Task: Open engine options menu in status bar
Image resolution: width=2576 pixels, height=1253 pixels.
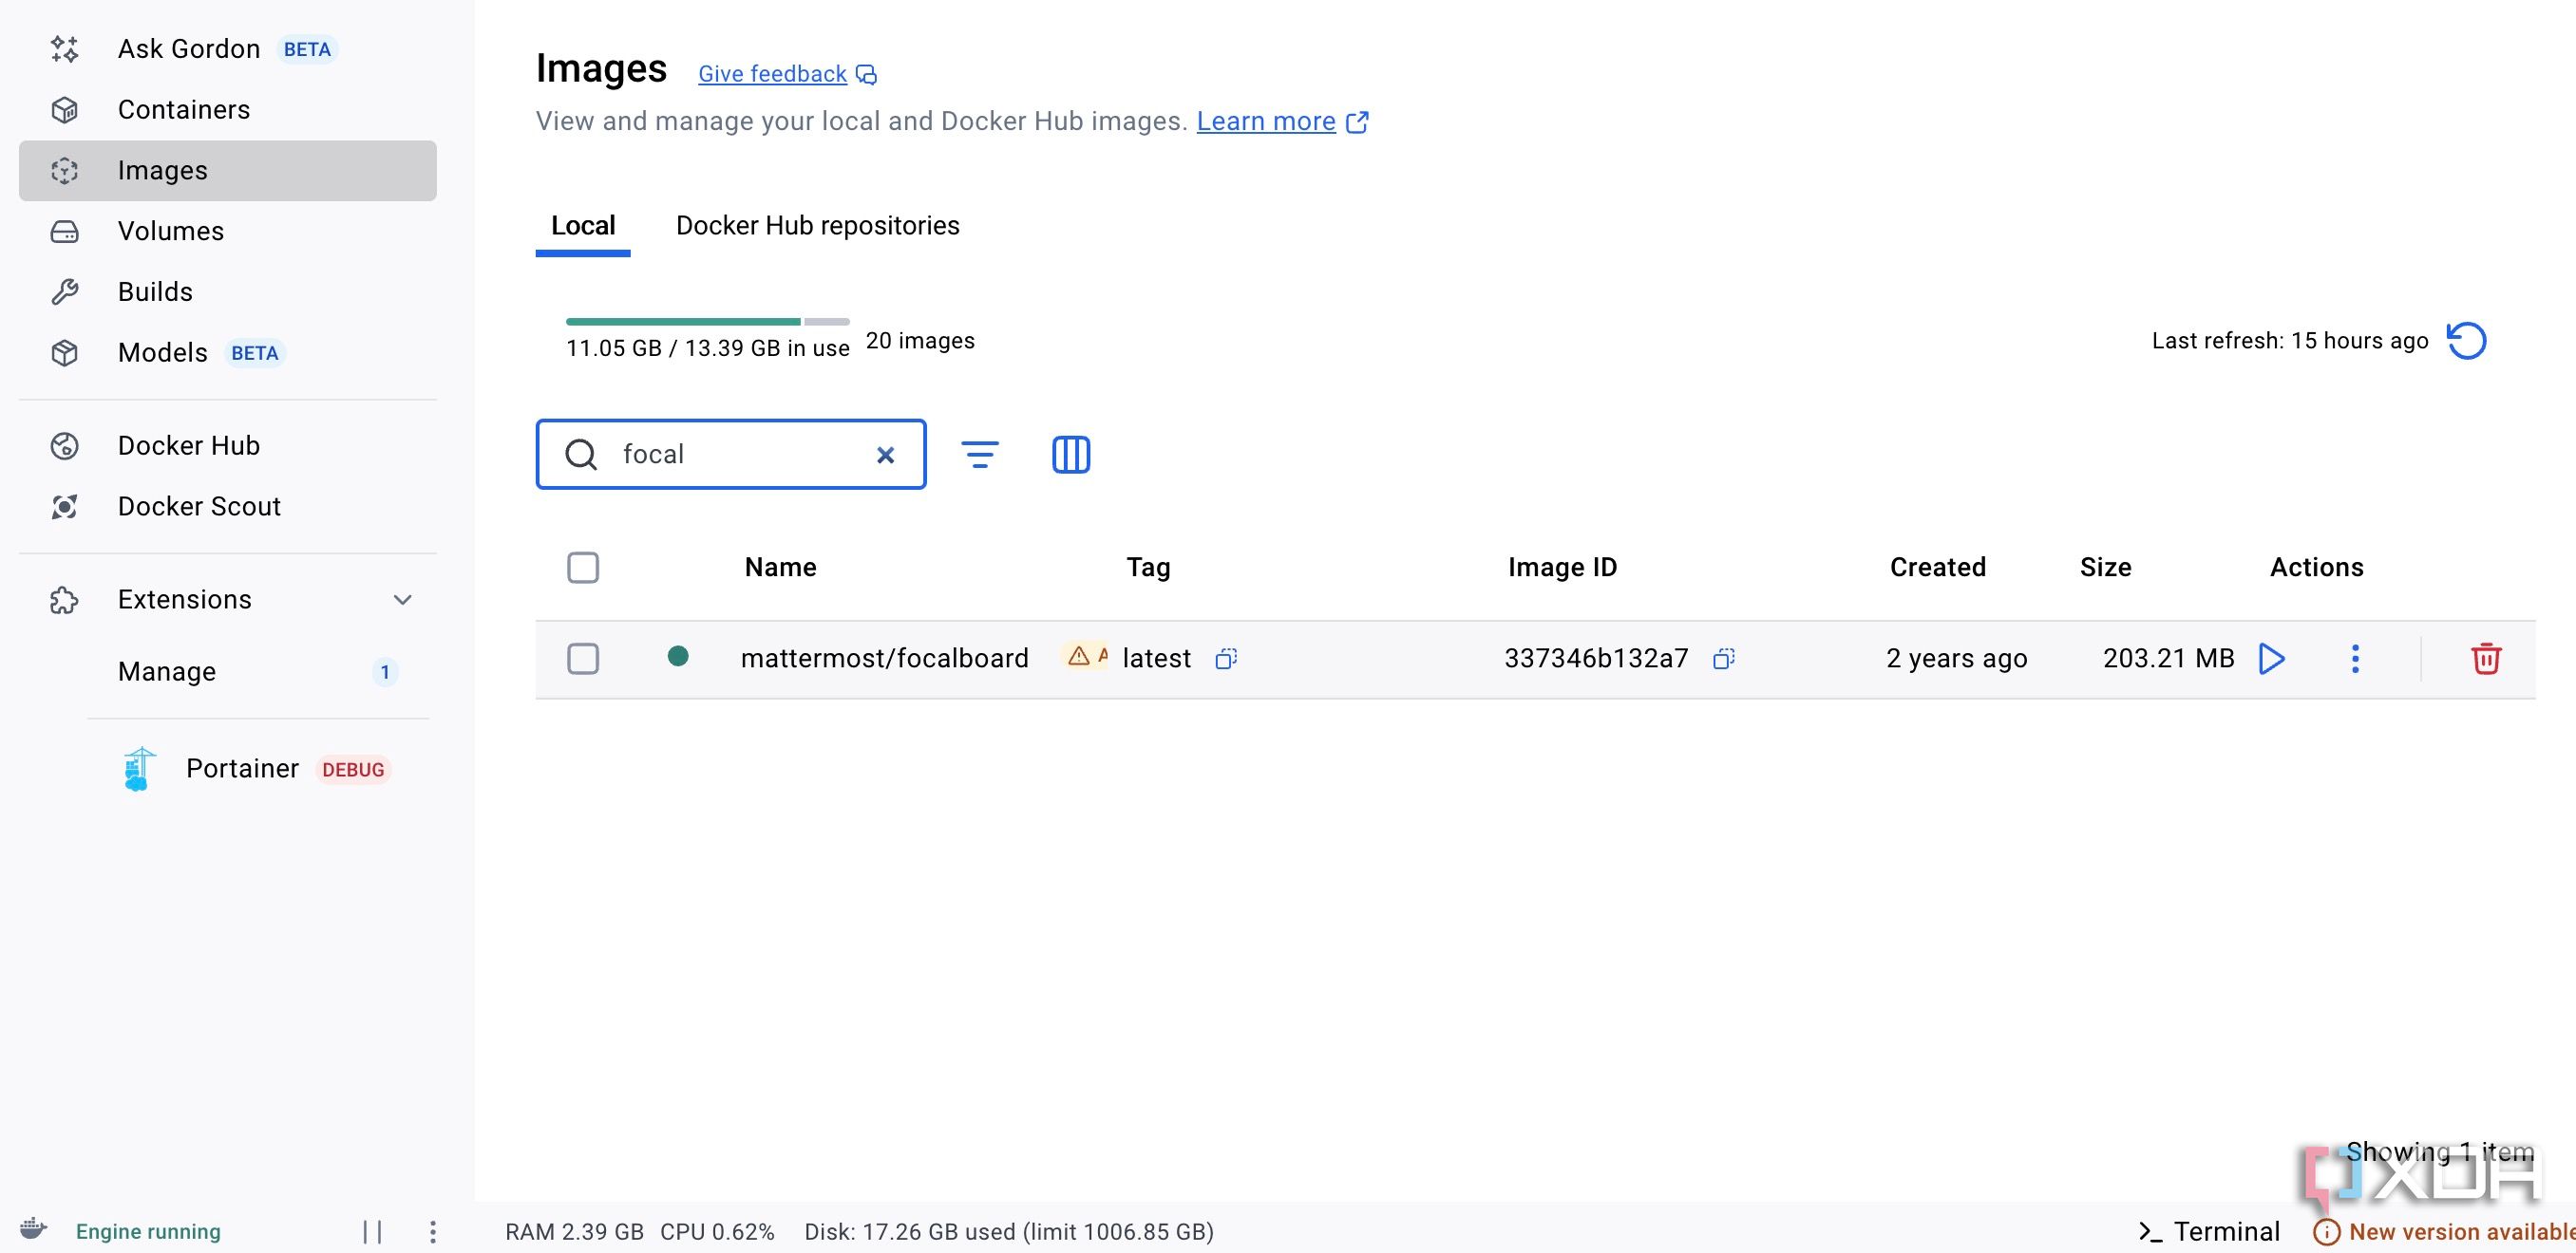Action: [432, 1231]
